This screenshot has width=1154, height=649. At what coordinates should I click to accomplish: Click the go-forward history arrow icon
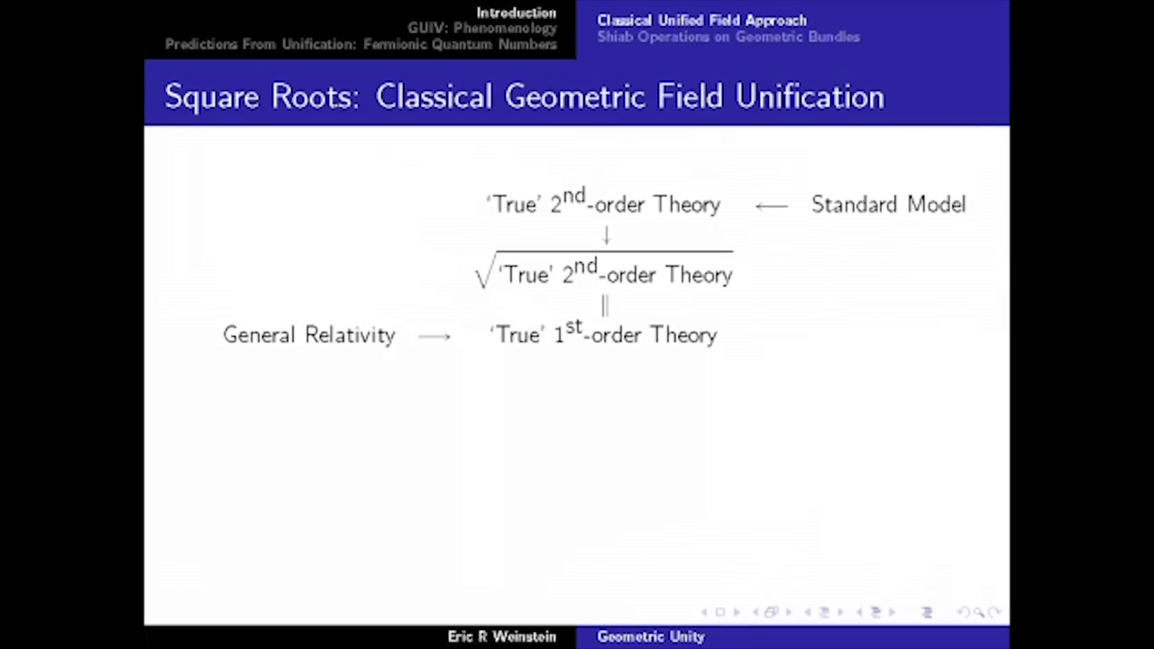tap(994, 612)
